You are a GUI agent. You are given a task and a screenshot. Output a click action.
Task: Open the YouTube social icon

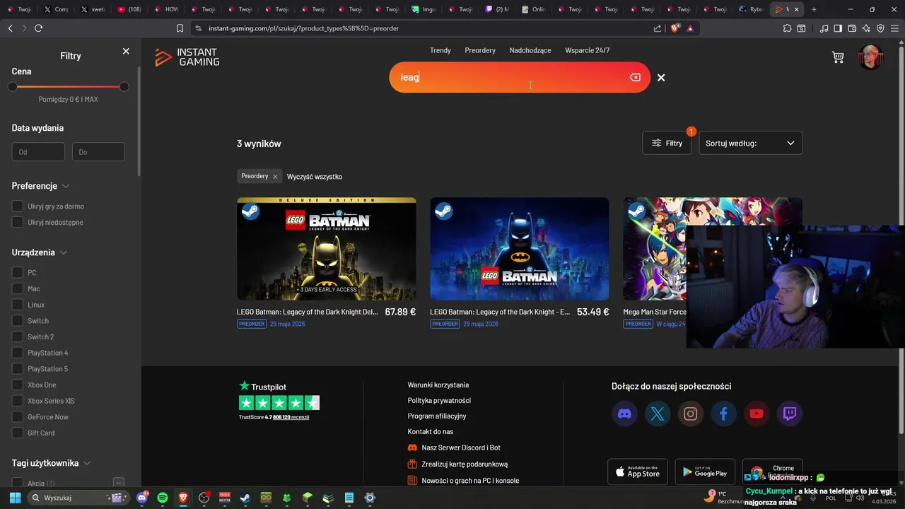click(757, 414)
